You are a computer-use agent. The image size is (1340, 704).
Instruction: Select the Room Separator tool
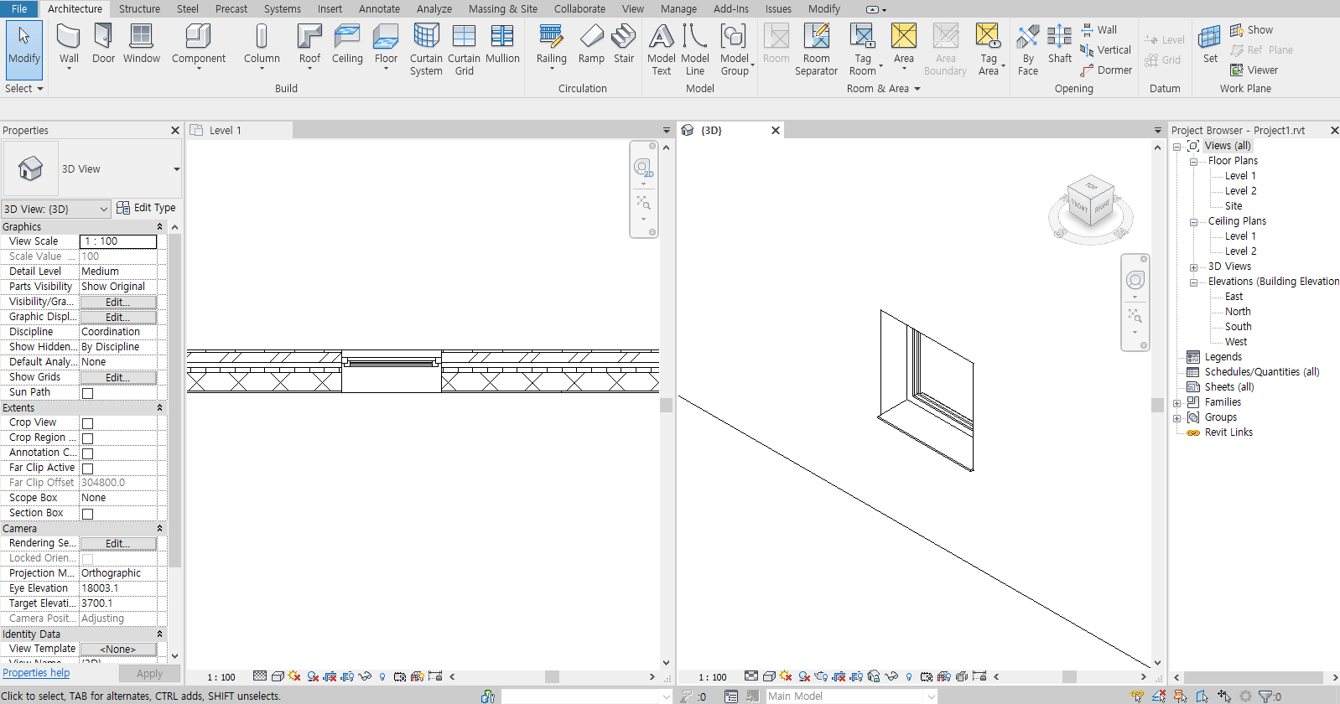click(x=816, y=49)
